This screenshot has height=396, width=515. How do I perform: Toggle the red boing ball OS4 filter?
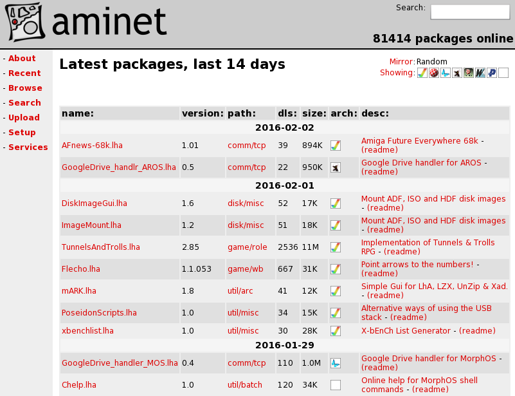tap(434, 73)
